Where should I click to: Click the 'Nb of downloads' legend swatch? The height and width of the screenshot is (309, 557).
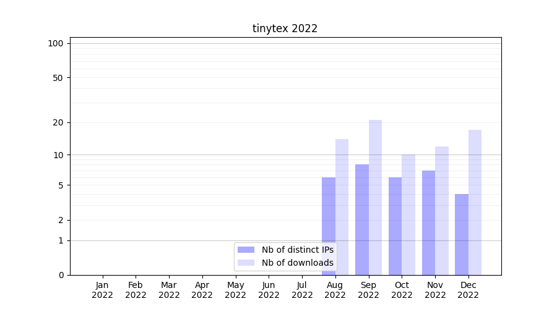(246, 263)
